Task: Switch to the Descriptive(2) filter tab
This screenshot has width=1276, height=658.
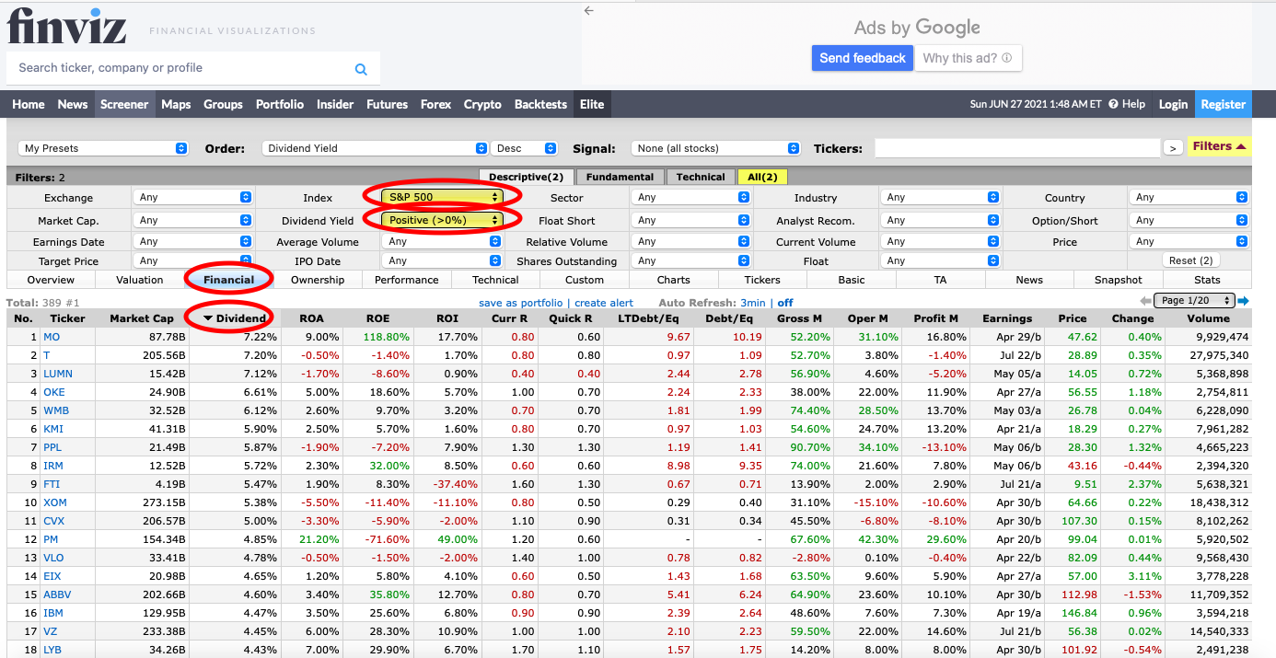Action: point(526,177)
